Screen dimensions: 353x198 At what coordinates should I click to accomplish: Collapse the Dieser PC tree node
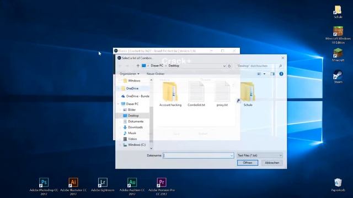[119, 104]
